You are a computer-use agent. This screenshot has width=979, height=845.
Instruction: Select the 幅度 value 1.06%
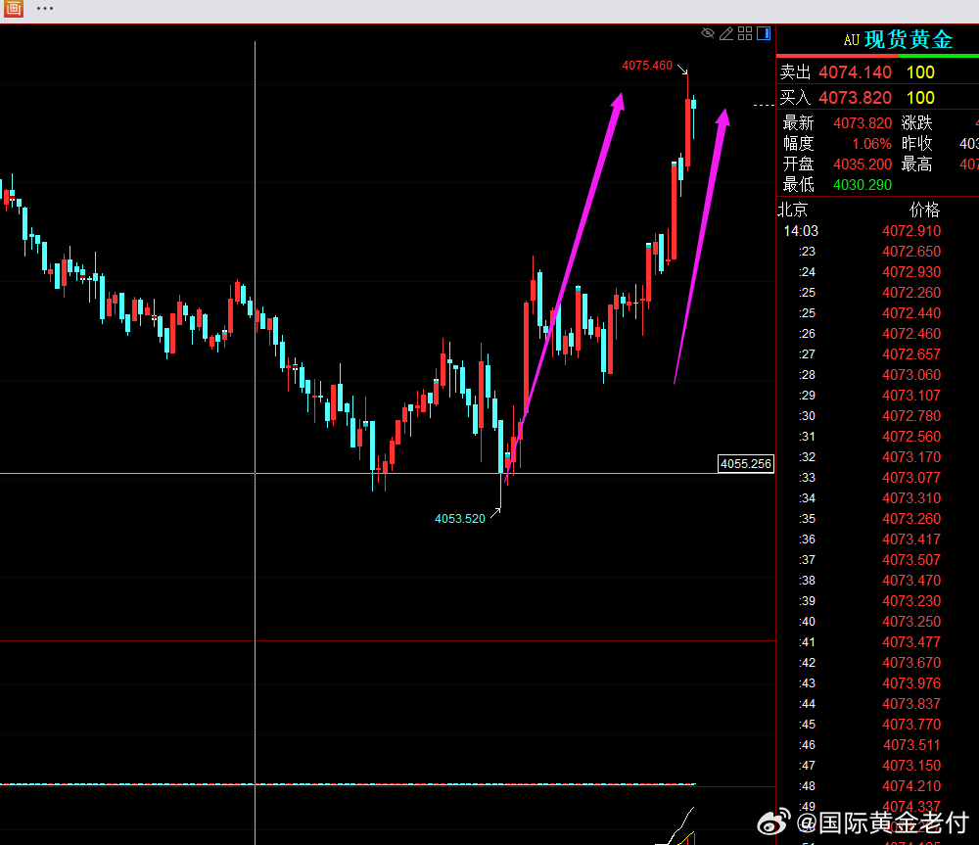click(x=871, y=144)
